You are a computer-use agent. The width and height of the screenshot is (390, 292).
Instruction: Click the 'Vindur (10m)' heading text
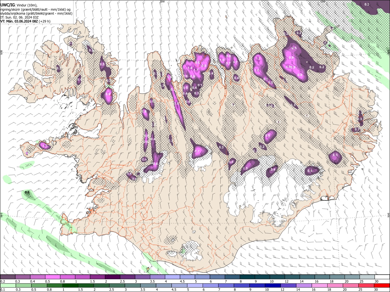coord(27,5)
